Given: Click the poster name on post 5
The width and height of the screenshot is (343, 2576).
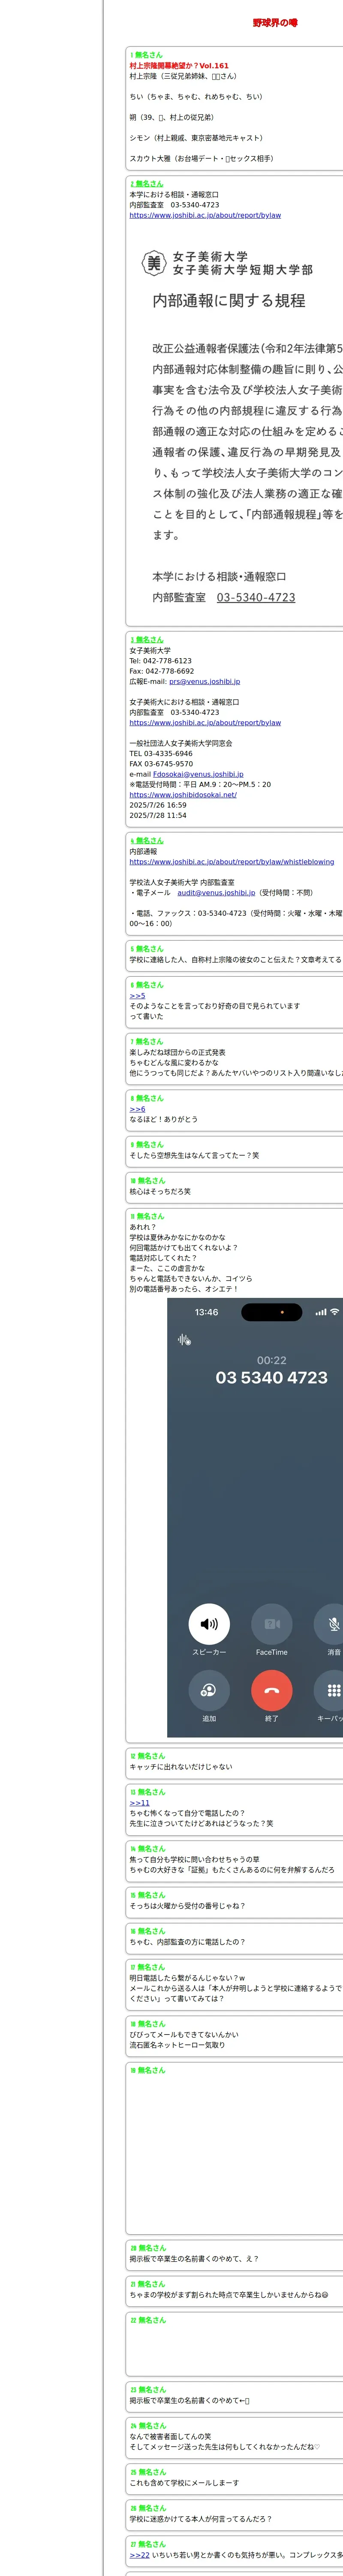Looking at the screenshot, I should 149,949.
